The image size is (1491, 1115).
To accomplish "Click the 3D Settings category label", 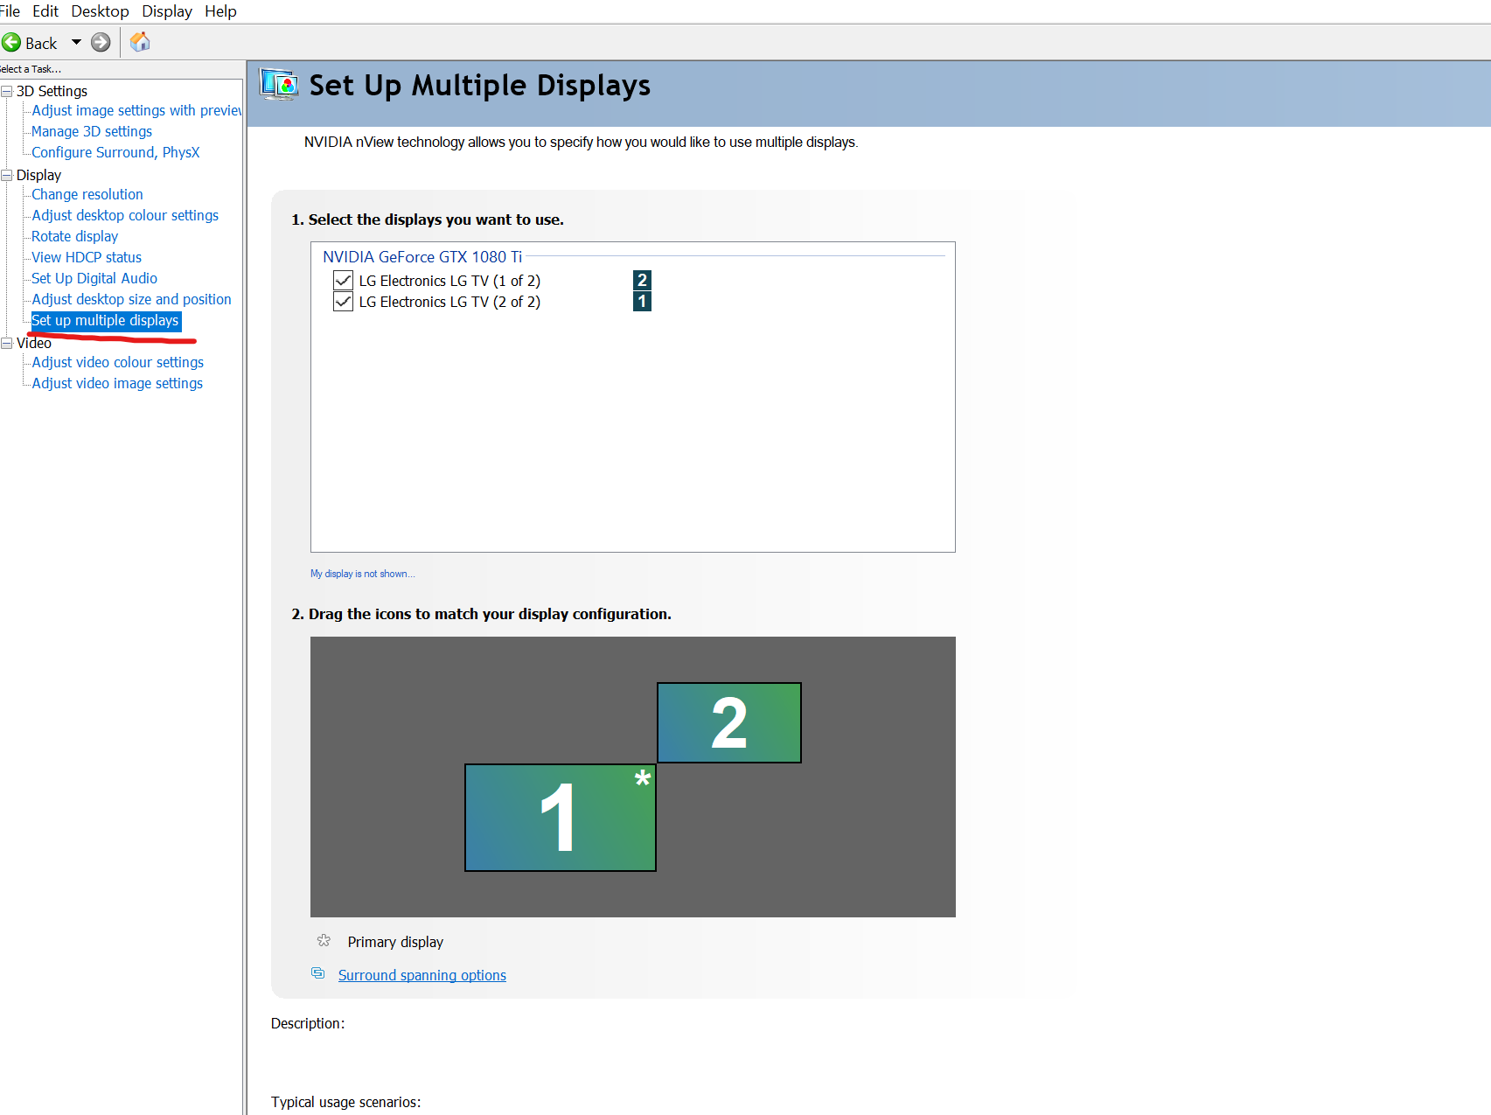I will click(52, 91).
